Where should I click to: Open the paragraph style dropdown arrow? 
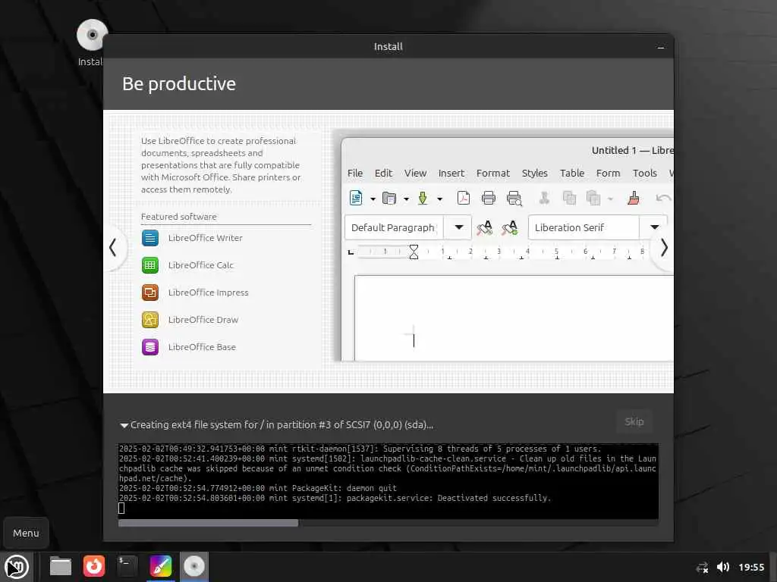tap(458, 227)
